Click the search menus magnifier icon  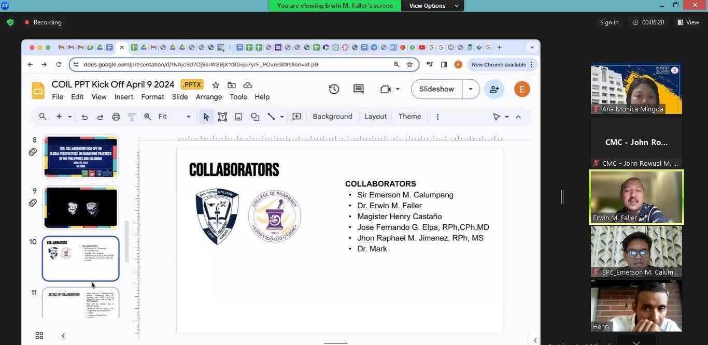(x=43, y=117)
